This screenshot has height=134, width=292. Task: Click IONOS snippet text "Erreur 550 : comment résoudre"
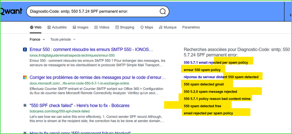pyautogui.click(x=97, y=63)
